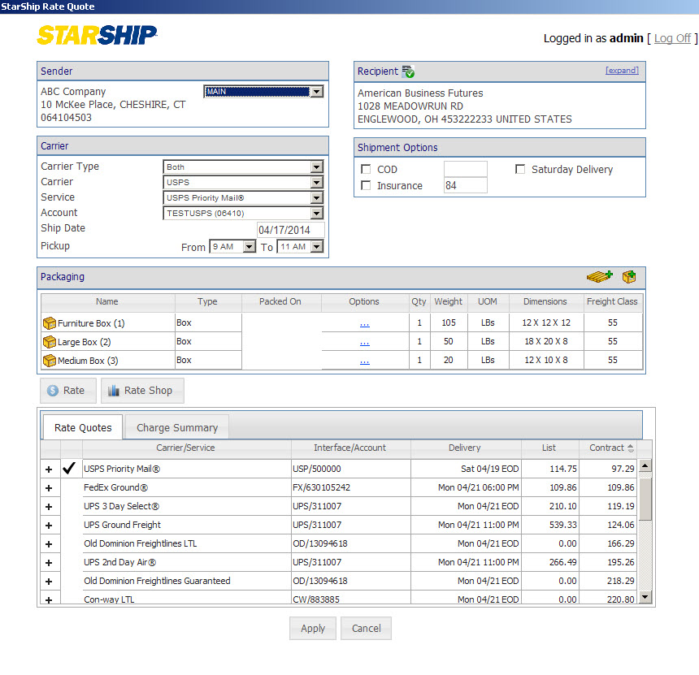Click the Ship Date input field
699x675 pixels.
(x=290, y=230)
